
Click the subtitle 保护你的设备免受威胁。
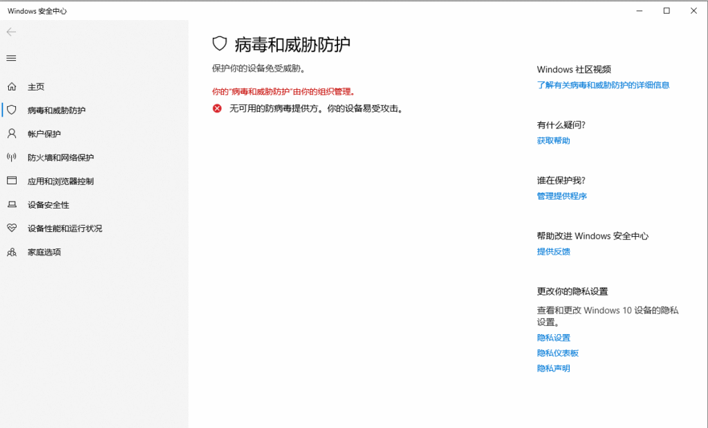pos(259,68)
